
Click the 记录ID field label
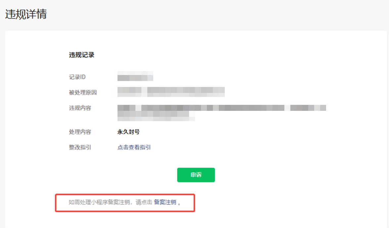click(x=77, y=77)
